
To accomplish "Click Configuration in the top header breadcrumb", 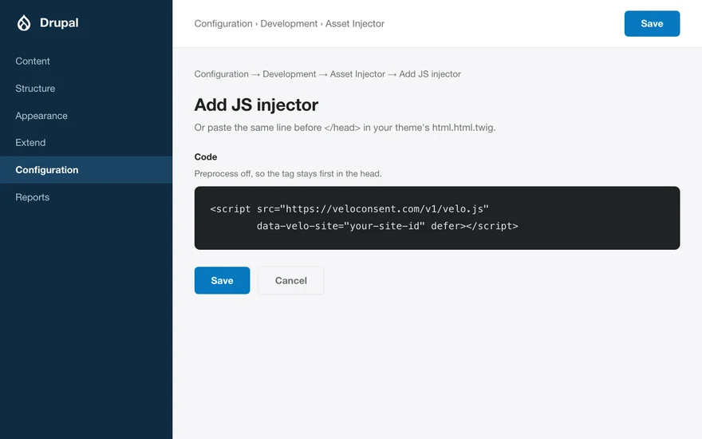I will coord(223,24).
